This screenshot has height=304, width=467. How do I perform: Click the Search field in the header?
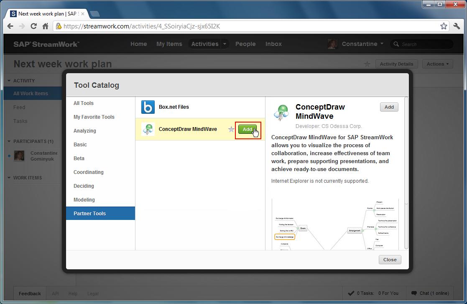point(421,44)
